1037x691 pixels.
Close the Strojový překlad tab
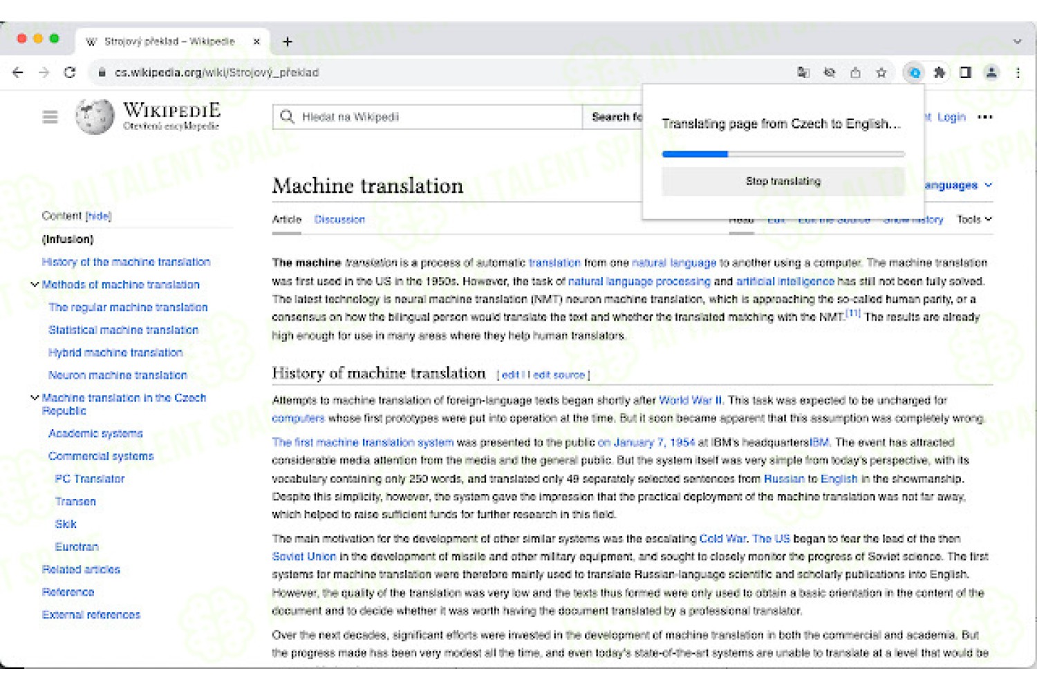[x=256, y=42]
